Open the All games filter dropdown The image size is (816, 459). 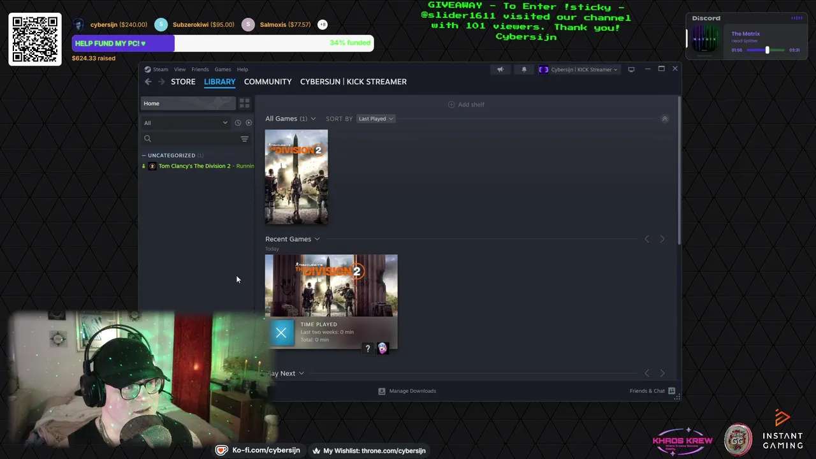pyautogui.click(x=186, y=123)
